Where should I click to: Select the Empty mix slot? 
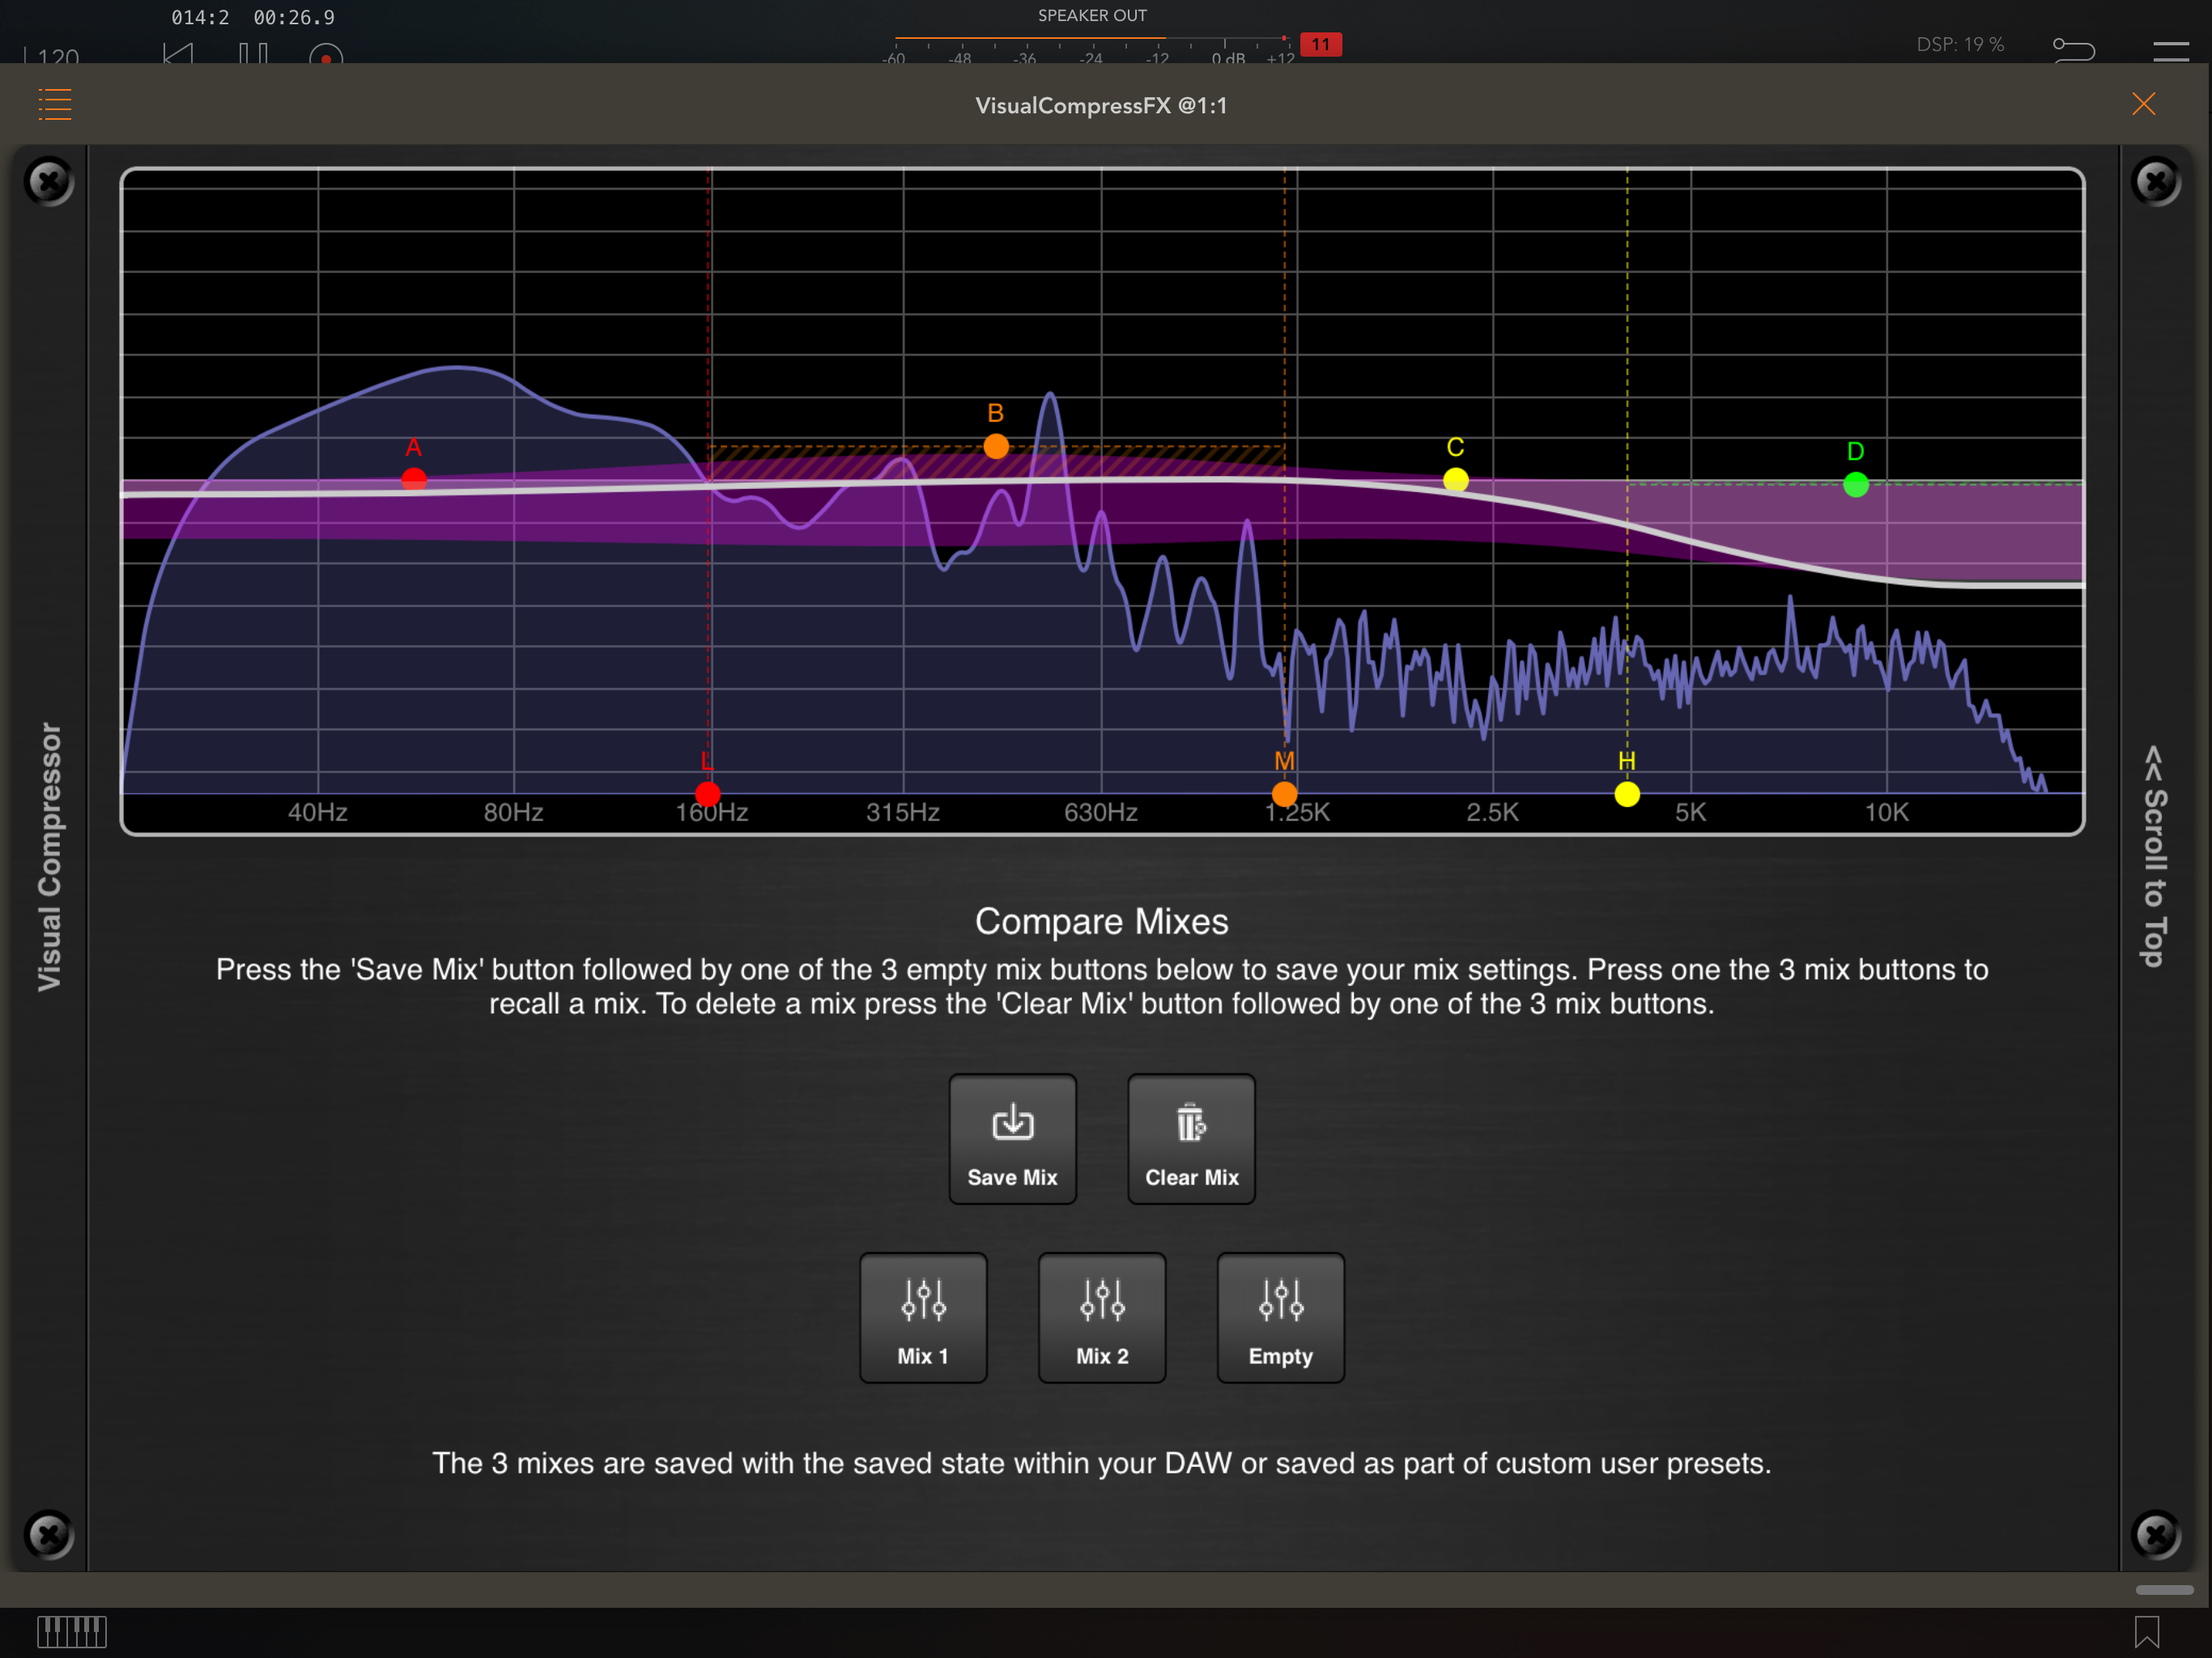(1280, 1317)
